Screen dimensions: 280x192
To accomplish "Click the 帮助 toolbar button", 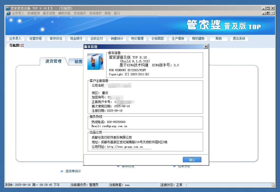I will [218, 38].
